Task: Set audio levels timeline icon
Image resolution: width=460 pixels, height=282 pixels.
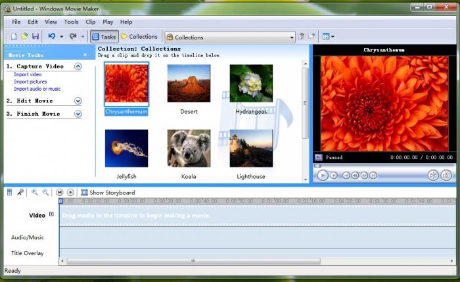Action: 9,193
